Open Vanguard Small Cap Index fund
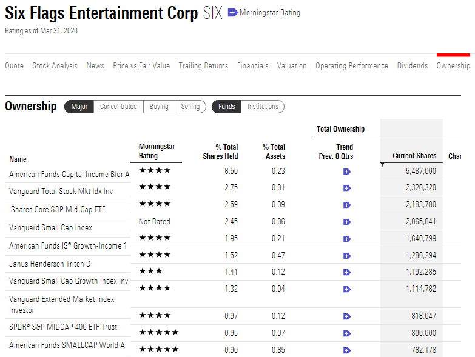Screen dimensions: 475x357 point(50,227)
